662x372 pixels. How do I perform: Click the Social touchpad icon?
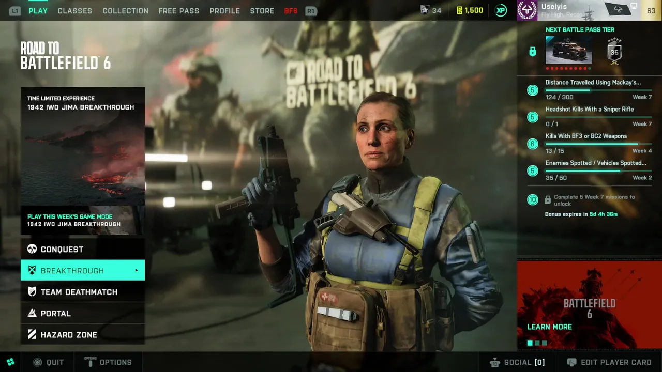(494, 362)
